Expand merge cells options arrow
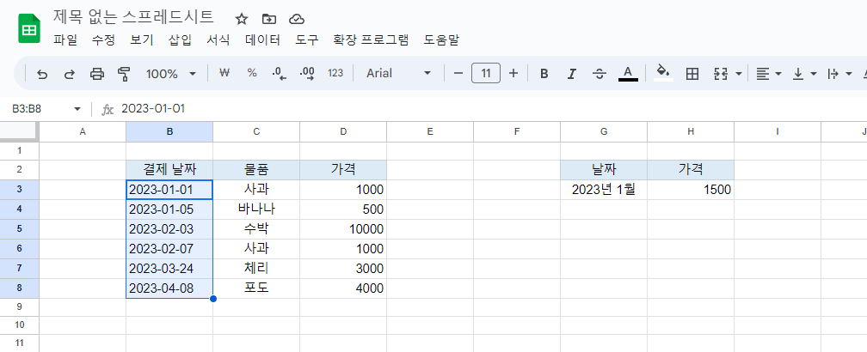The height and width of the screenshot is (352, 867). (738, 73)
